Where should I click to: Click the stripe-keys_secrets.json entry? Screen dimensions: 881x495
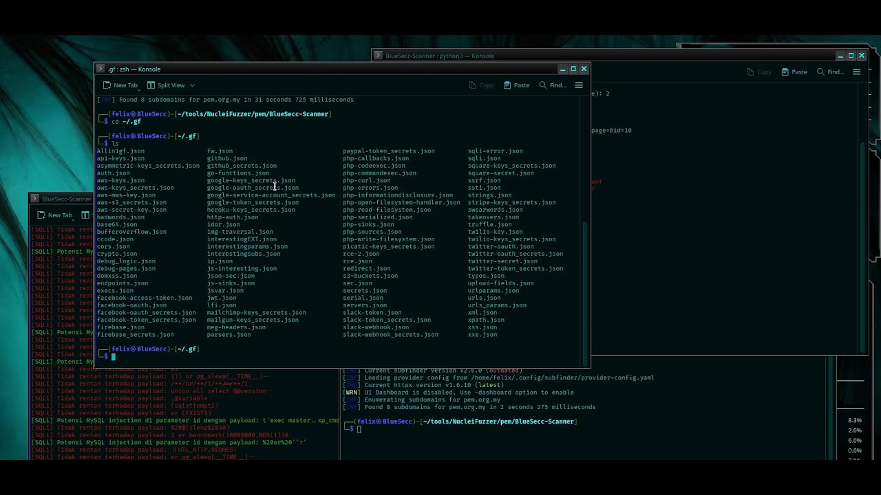pyautogui.click(x=512, y=203)
